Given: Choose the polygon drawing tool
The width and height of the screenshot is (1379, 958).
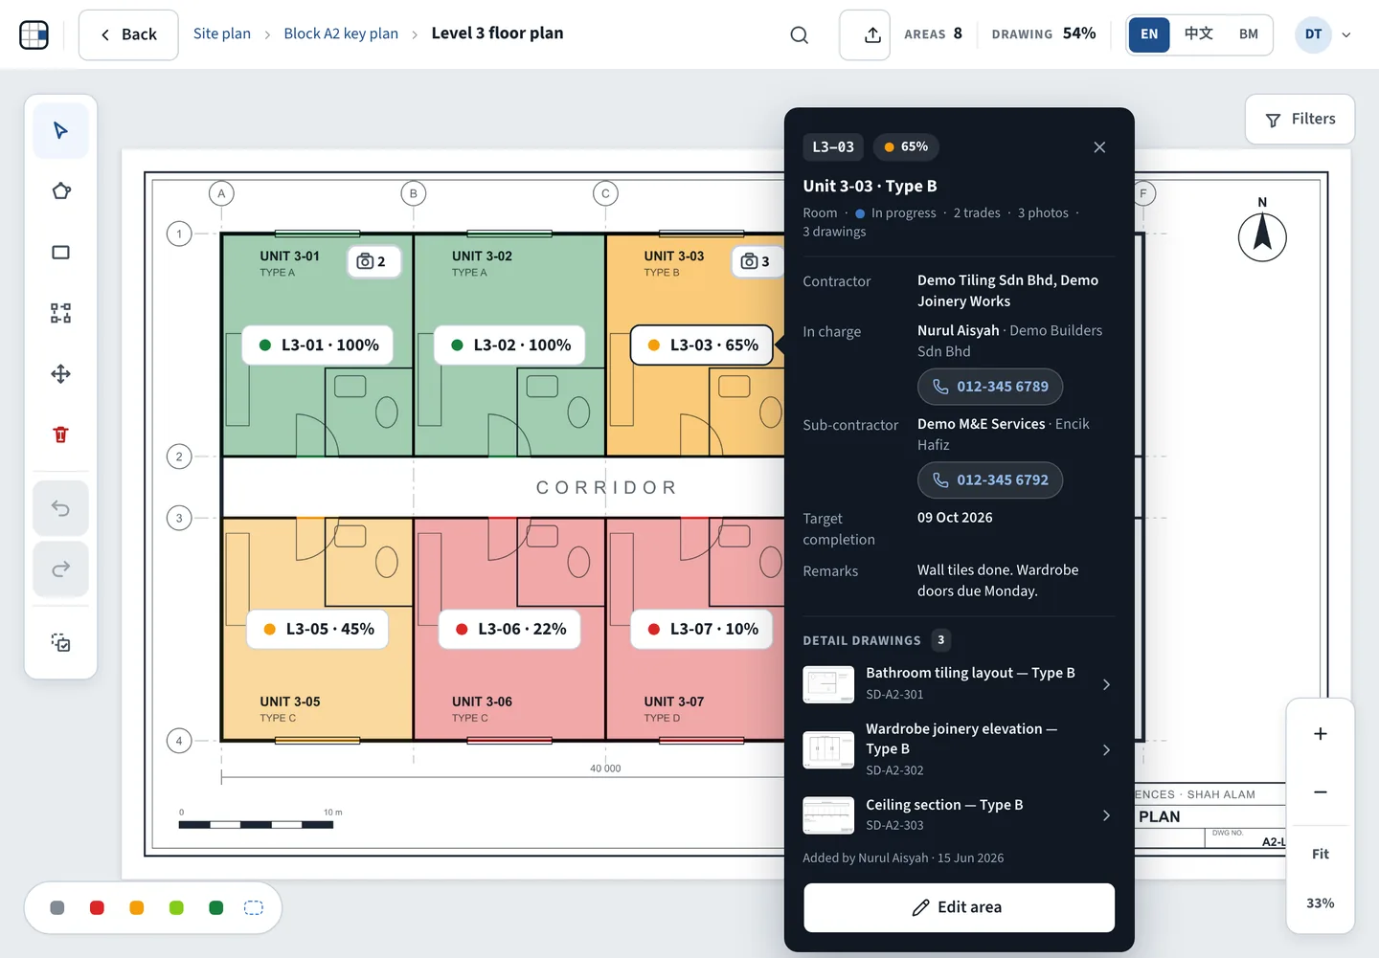Looking at the screenshot, I should pos(60,191).
